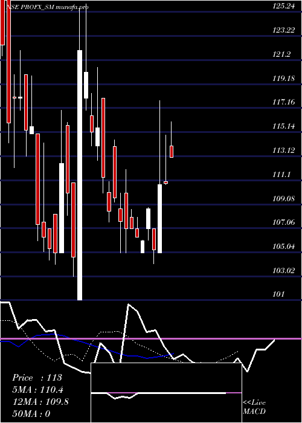
Task: Click the 113.12 price axis label
Action: 284,150
